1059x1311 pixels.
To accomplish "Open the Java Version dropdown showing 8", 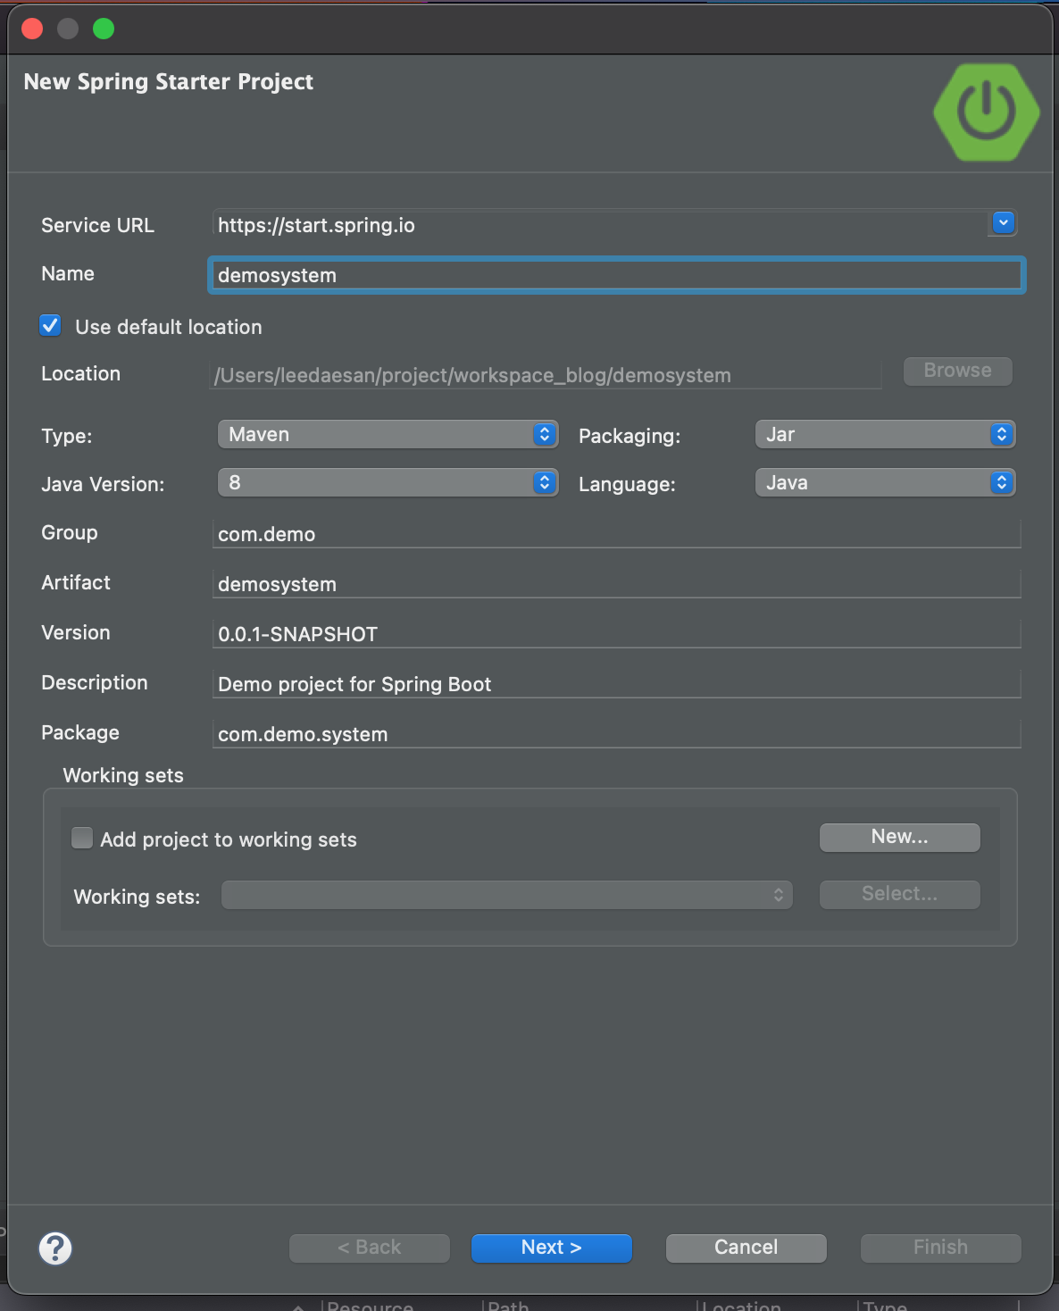I will tap(388, 482).
